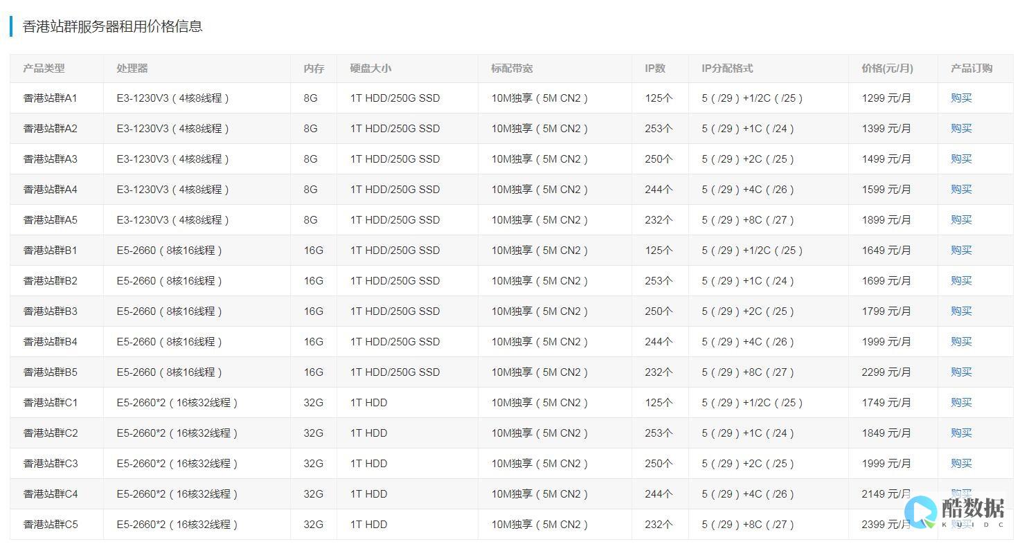The width and height of the screenshot is (1020, 544).
Task: Click 购买 in the 香港站群A5 row
Action: coord(961,220)
